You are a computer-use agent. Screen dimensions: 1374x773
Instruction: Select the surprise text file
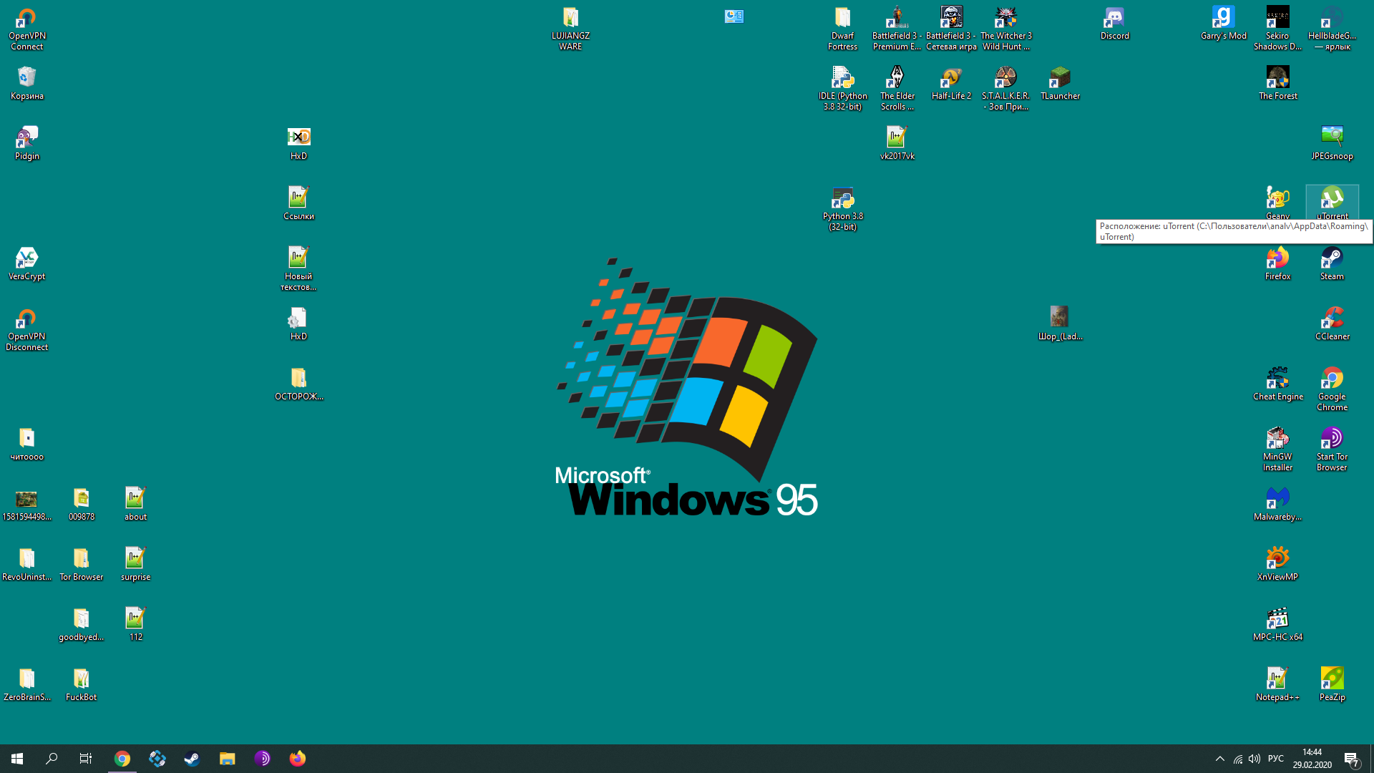click(x=135, y=564)
